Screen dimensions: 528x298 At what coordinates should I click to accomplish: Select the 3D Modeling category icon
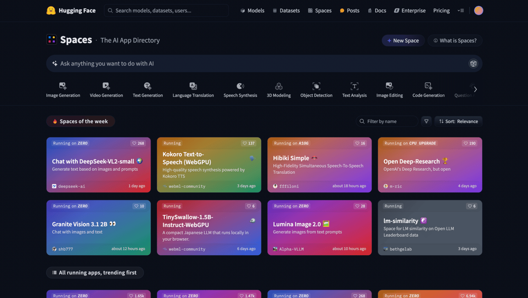tap(279, 86)
